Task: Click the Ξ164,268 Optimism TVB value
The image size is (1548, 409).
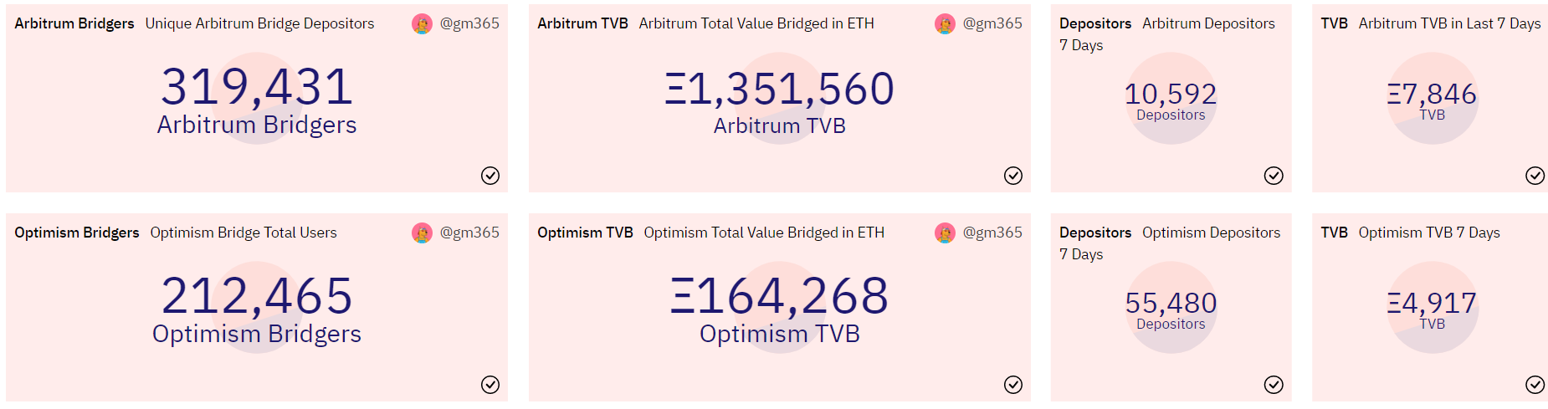Action: pos(780,296)
